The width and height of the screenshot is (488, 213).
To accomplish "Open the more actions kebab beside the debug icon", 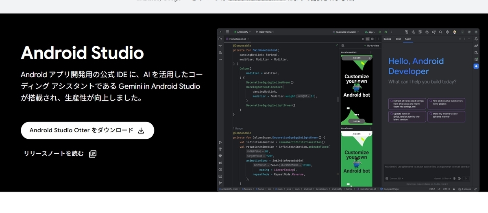I will coord(392,32).
